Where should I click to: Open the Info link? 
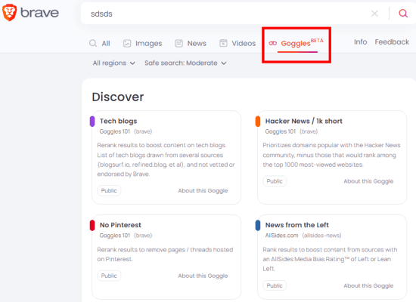[x=360, y=42]
